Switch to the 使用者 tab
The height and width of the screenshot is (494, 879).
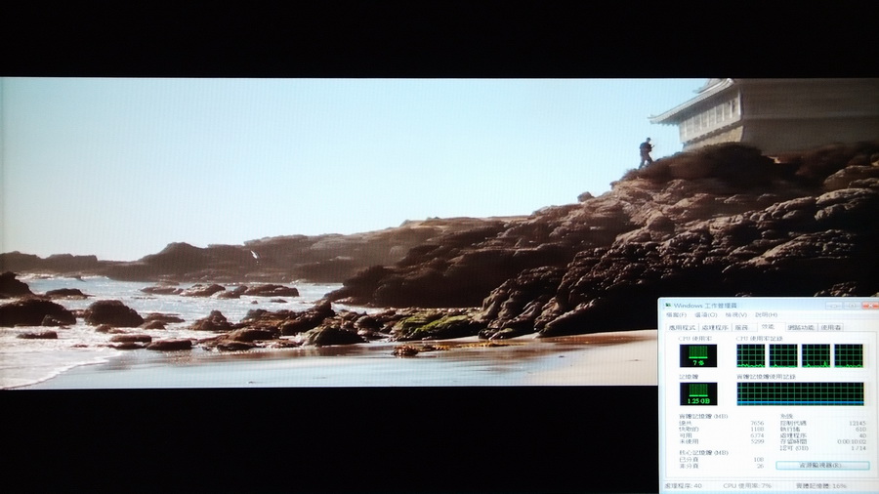point(831,328)
